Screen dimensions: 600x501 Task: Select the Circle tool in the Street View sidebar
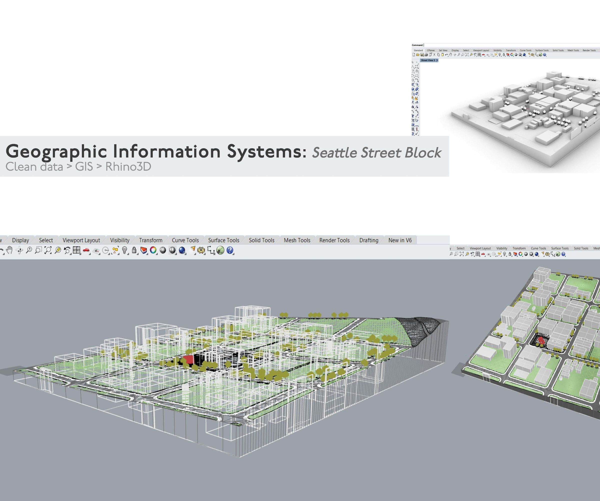pyautogui.click(x=413, y=71)
